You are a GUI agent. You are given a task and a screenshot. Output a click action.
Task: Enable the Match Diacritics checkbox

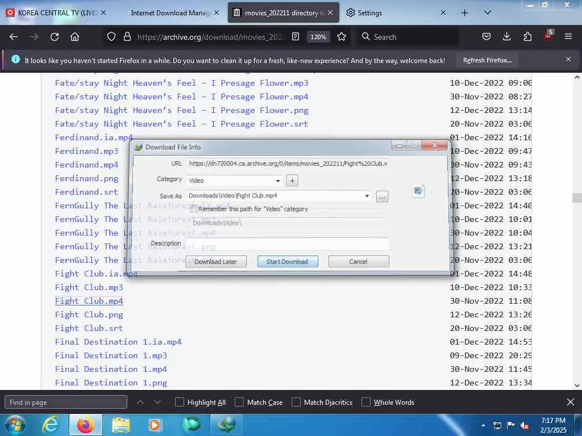tap(296, 403)
